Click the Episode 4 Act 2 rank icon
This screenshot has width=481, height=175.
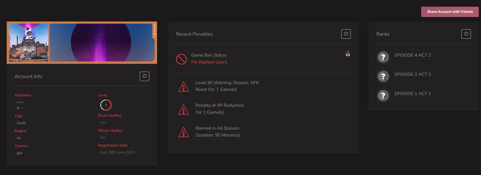pos(383,57)
